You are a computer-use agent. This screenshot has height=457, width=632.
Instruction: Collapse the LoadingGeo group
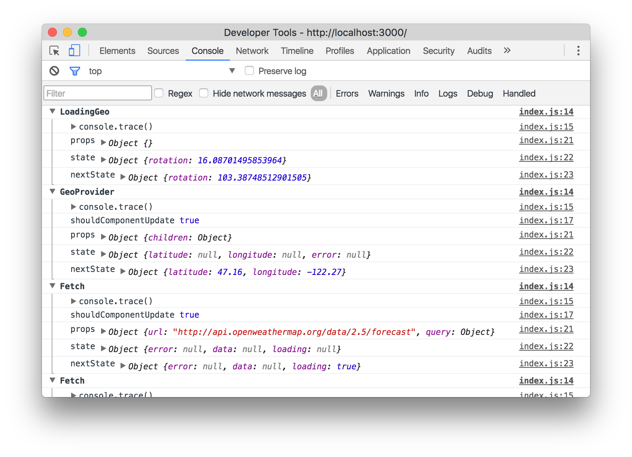coord(53,111)
